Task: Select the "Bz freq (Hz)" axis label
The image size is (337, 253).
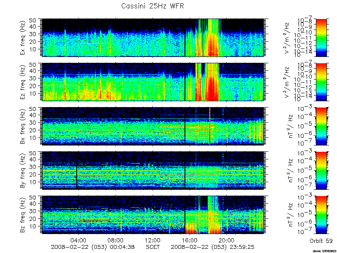Action: (x=23, y=215)
